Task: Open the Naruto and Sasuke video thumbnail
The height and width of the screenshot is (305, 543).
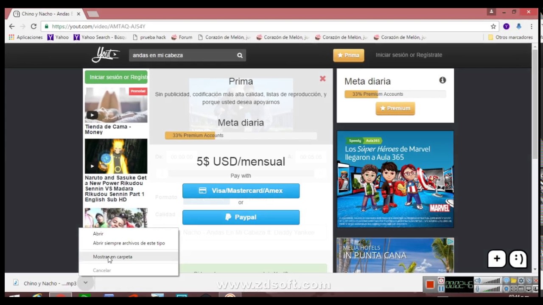Action: [116, 156]
